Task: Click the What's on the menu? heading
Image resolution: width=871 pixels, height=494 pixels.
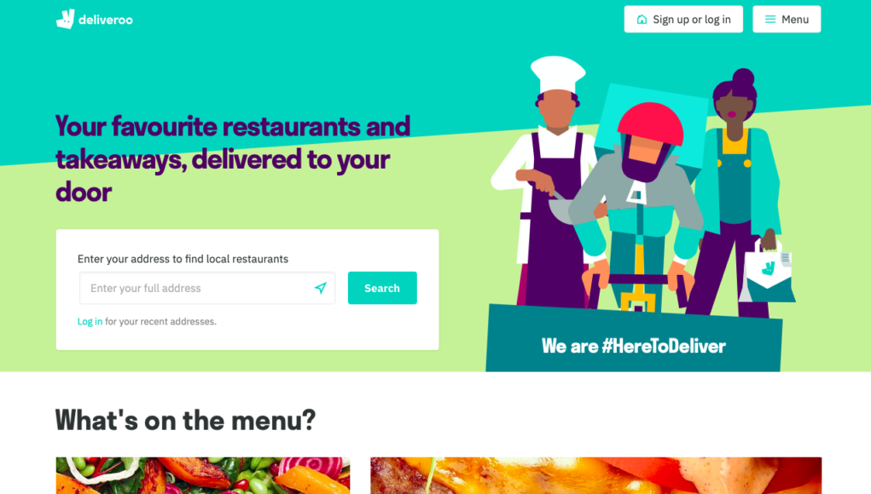Action: [185, 420]
